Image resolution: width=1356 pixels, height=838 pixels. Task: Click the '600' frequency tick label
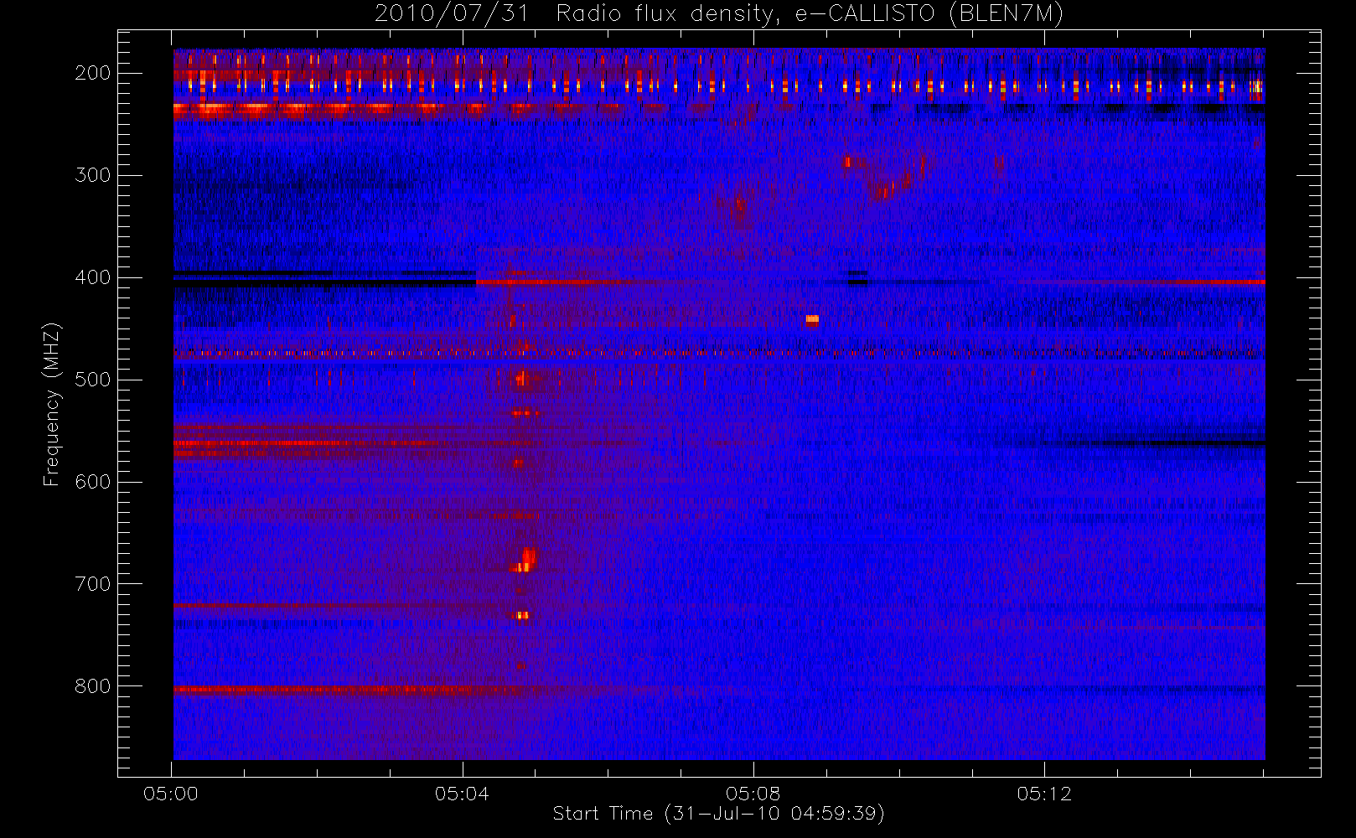click(93, 482)
